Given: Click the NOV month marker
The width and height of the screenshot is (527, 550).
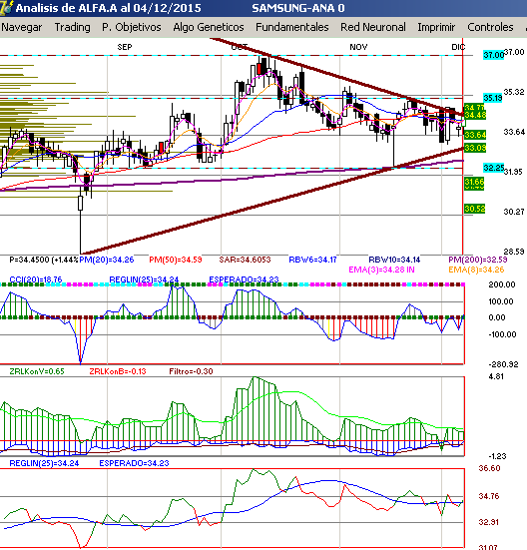Looking at the screenshot, I should pyautogui.click(x=358, y=47).
